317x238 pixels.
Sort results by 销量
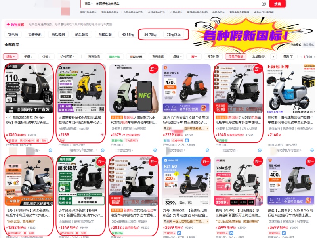click(28, 56)
